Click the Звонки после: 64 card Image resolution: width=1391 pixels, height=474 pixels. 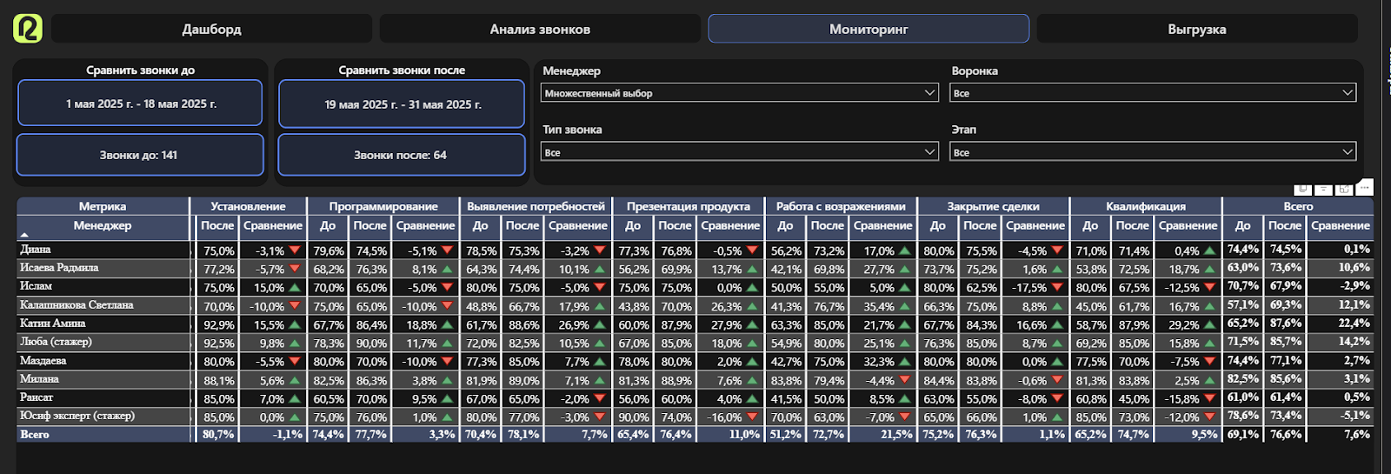[x=401, y=155]
